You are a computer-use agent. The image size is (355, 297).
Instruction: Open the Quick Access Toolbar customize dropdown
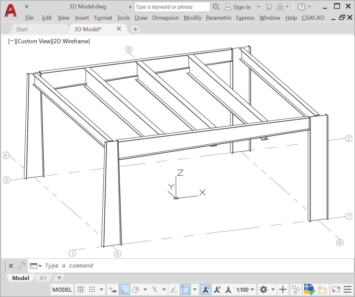tap(27, 7)
